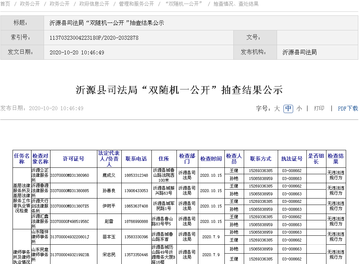Viewport: 359px width, 264px height.
Task: Navigate to 抽查情况、查处结果 breadcrumb
Action: coord(236,4)
